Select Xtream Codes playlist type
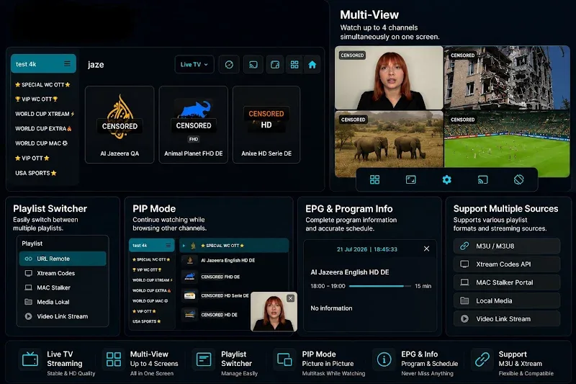 63,273
